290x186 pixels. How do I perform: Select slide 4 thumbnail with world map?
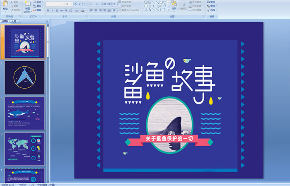pos(24,149)
